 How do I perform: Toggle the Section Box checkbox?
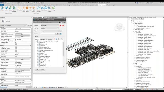click(x=16, y=56)
